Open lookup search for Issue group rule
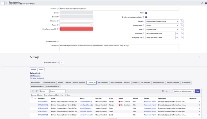 point(177,38)
